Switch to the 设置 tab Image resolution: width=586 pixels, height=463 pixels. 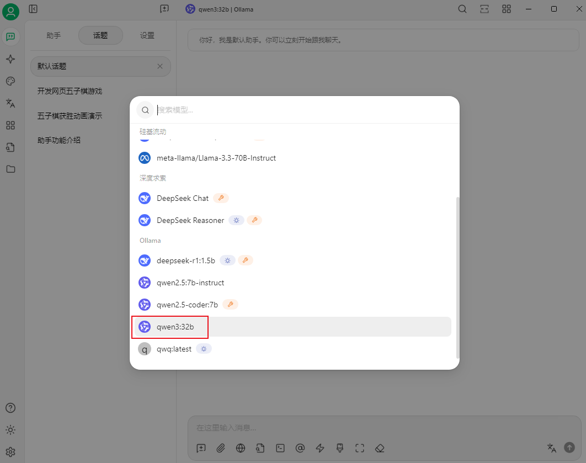(x=147, y=35)
